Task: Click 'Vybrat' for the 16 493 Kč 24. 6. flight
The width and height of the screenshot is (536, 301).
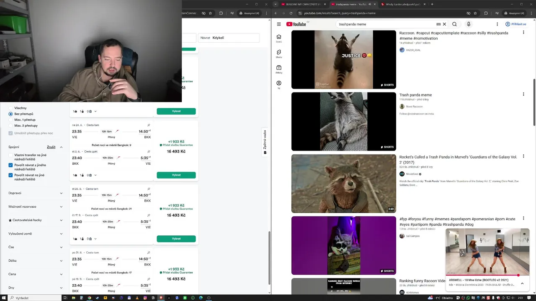Action: (176, 175)
